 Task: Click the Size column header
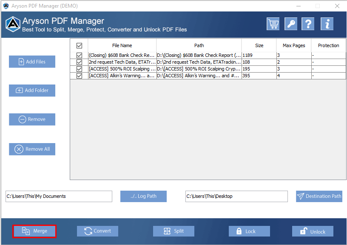pos(259,45)
